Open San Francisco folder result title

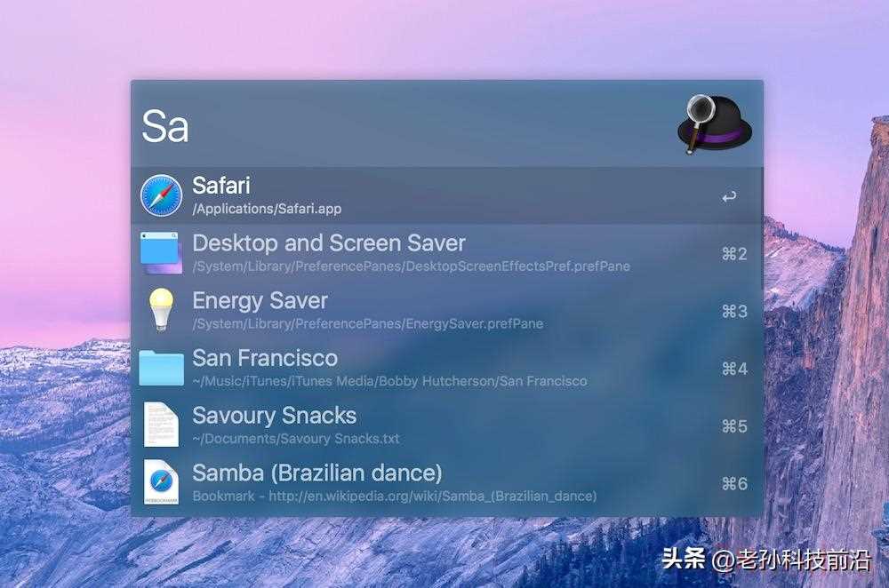[265, 358]
